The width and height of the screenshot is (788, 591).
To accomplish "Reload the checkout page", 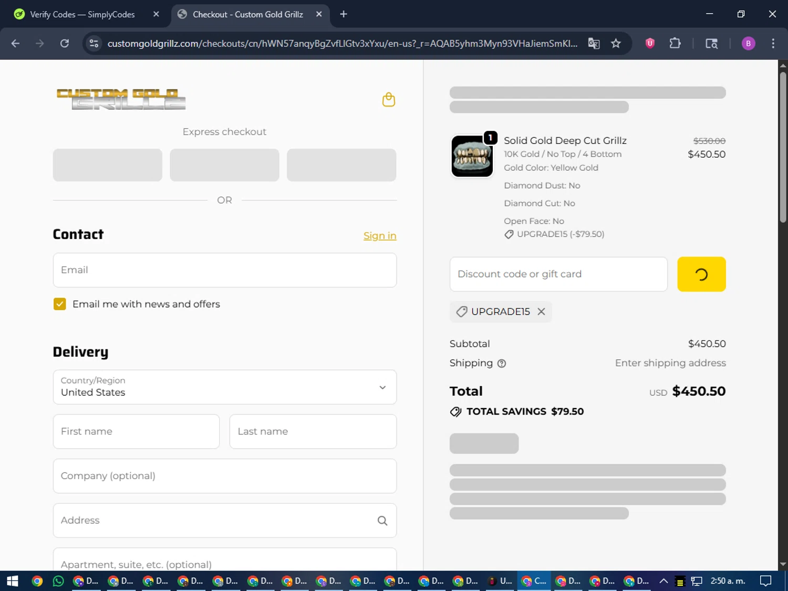I will click(x=65, y=44).
